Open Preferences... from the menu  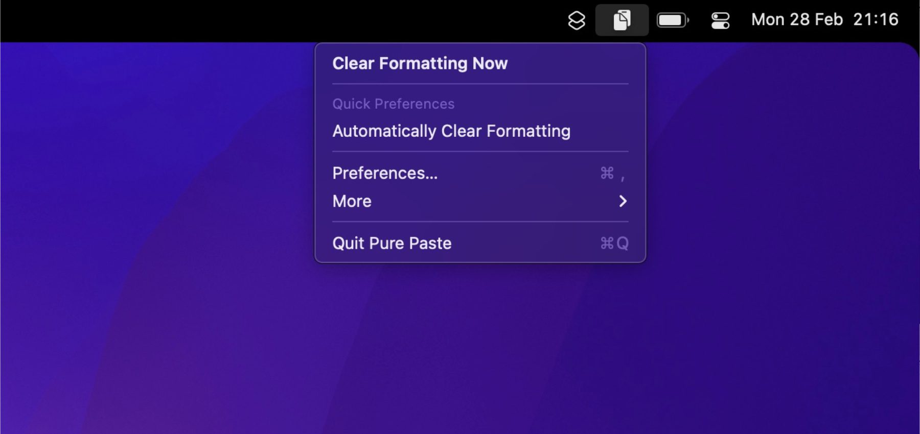[x=385, y=173]
